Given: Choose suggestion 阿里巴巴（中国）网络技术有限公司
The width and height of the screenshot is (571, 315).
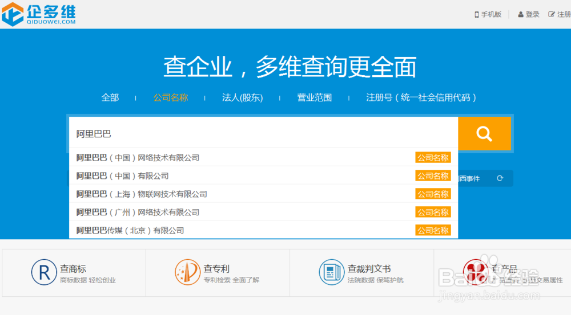Looking at the screenshot, I should click(x=263, y=158).
